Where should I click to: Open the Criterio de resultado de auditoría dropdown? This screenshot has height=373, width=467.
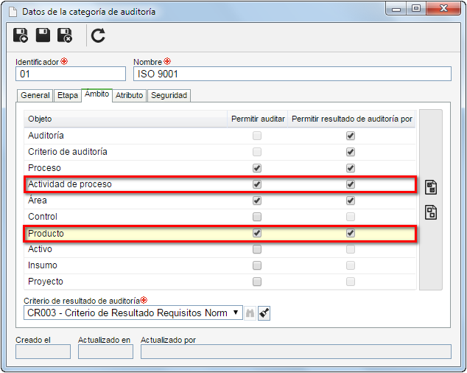133,313
